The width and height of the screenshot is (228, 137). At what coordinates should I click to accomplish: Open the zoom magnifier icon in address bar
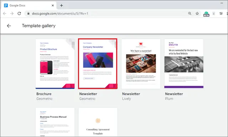(190, 13)
